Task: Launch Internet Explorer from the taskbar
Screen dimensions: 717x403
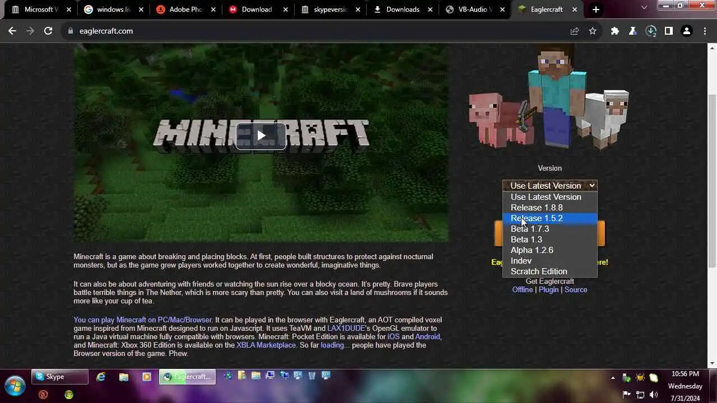Action: click(x=101, y=377)
